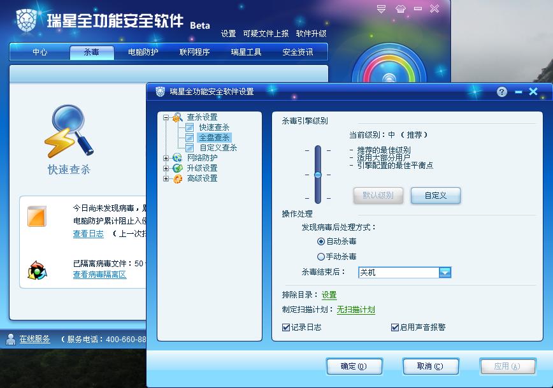Select 高级设置 tree label
The height and width of the screenshot is (388, 553).
point(202,178)
